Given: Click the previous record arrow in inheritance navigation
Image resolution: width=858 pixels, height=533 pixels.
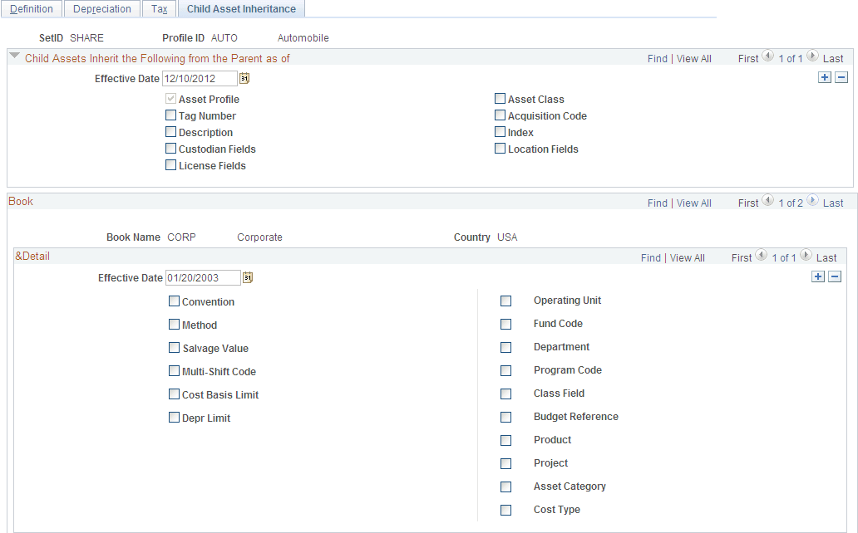Looking at the screenshot, I should pos(766,57).
